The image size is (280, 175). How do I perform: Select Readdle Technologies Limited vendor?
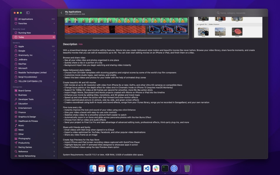tap(34, 72)
